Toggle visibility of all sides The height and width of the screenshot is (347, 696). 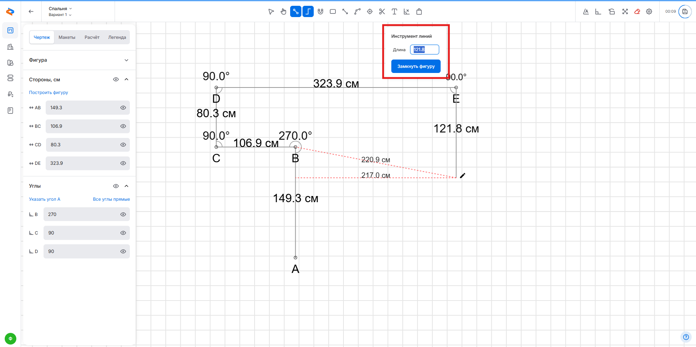click(x=116, y=79)
